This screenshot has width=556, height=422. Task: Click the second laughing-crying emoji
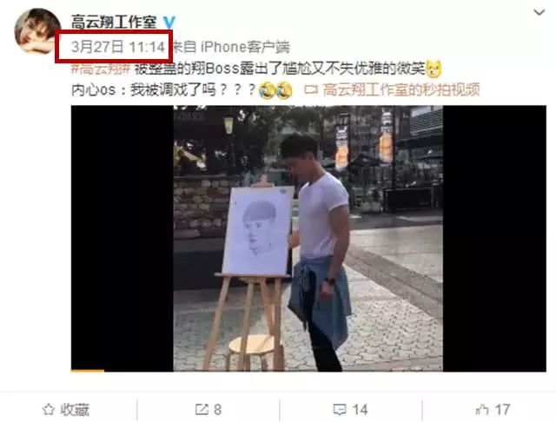pos(284,90)
